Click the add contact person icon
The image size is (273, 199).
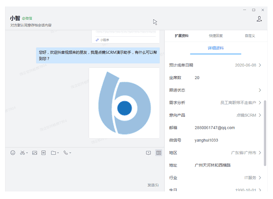pyautogui.click(x=259, y=19)
